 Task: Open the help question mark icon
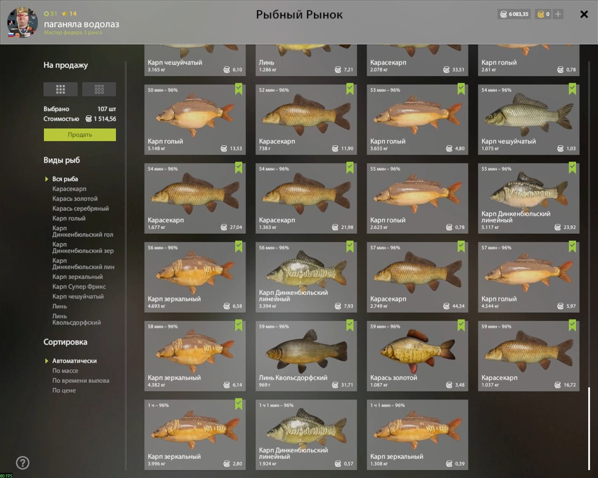click(x=22, y=463)
